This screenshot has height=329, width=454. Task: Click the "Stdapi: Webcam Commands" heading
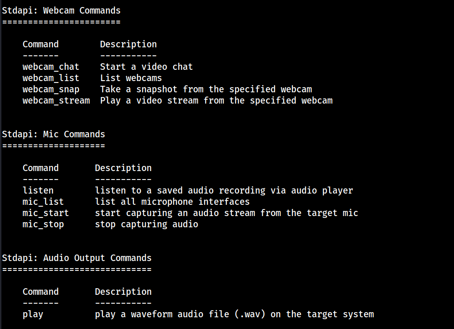[61, 10]
